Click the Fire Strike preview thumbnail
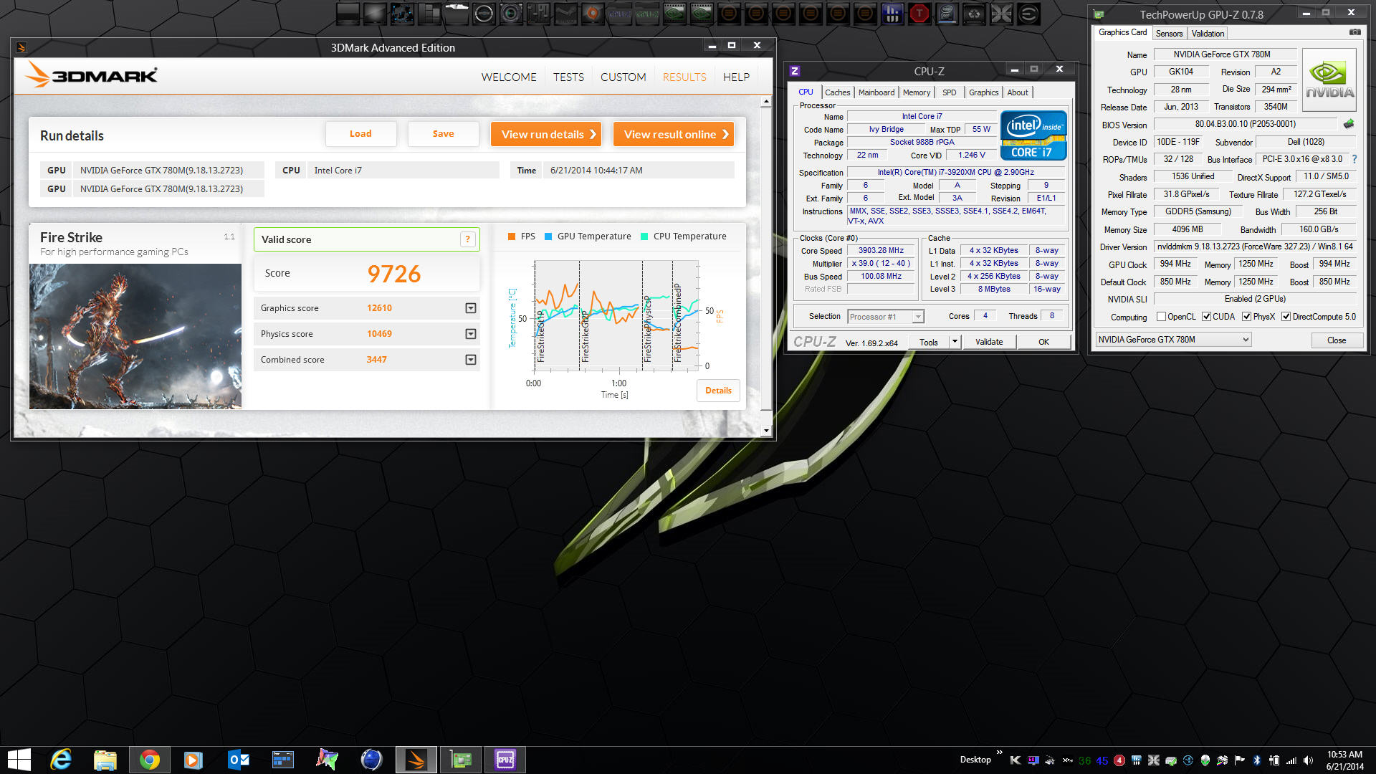This screenshot has width=1376, height=774. [135, 336]
